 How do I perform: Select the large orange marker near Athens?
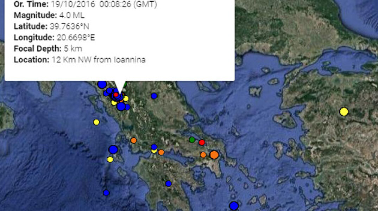(214, 155)
